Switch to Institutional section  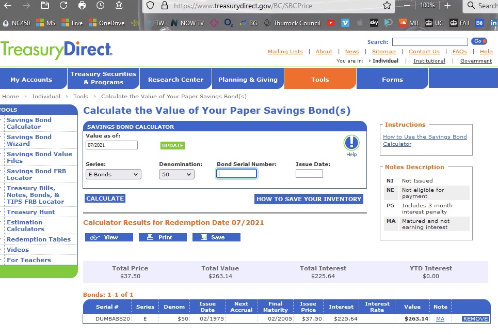[x=429, y=61]
